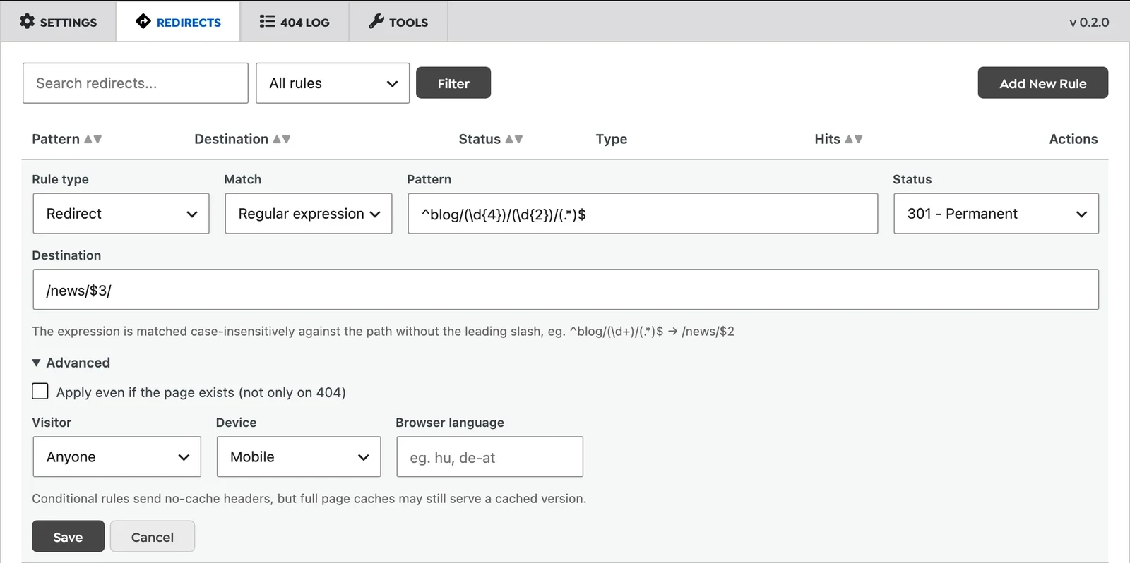The width and height of the screenshot is (1130, 563).
Task: Click the Actions column header
Action: click(x=1073, y=139)
